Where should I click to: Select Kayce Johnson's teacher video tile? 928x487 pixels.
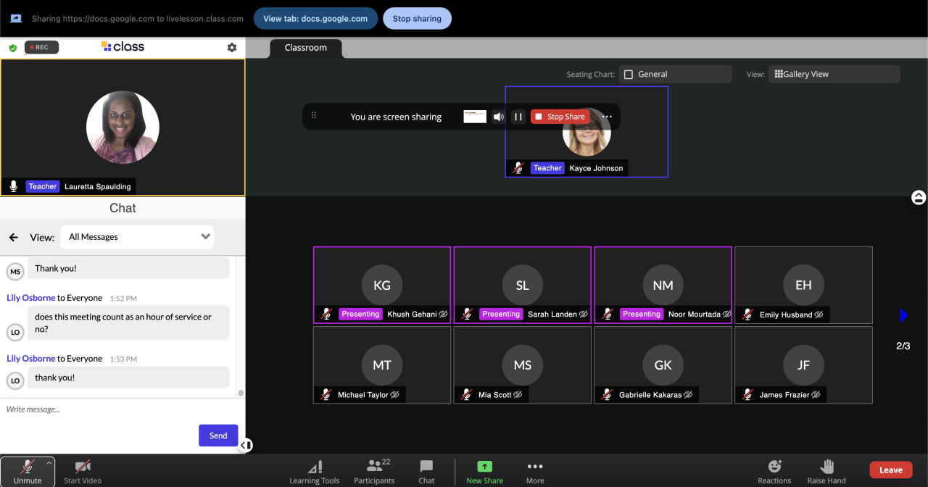coord(587,132)
